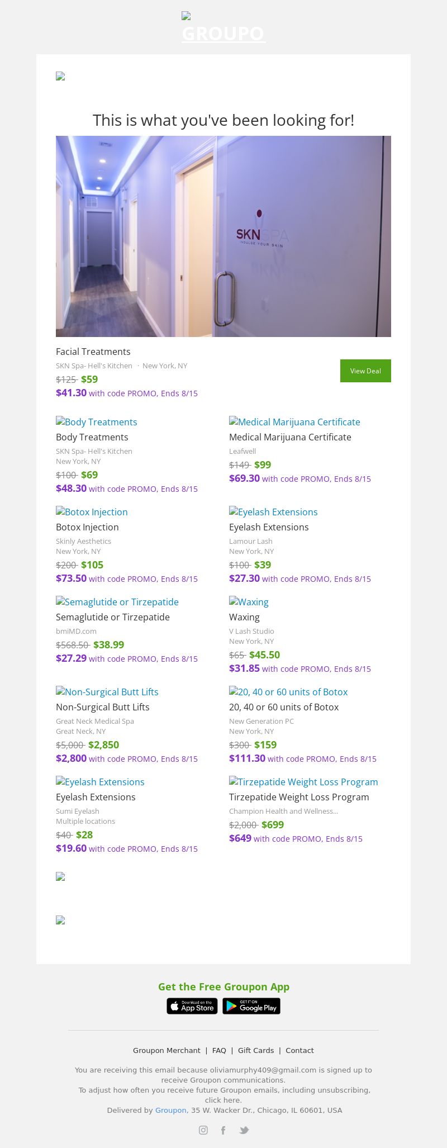
Task: Open the Waxing deal image
Action: [x=249, y=602]
